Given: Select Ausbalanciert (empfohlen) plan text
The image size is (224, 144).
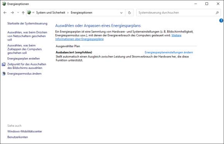Looking at the screenshot, I should (74, 52).
